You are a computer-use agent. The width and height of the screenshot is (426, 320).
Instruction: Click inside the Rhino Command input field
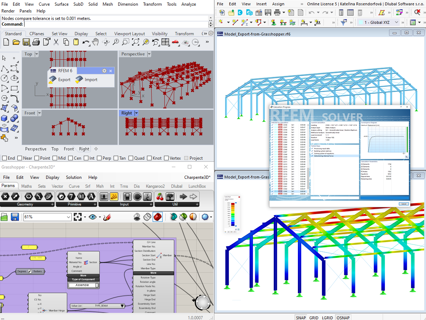(106, 24)
